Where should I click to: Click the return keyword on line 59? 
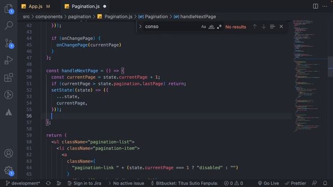(54, 135)
